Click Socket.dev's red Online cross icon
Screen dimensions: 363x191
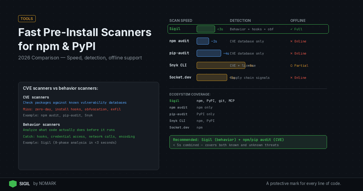point(291,78)
